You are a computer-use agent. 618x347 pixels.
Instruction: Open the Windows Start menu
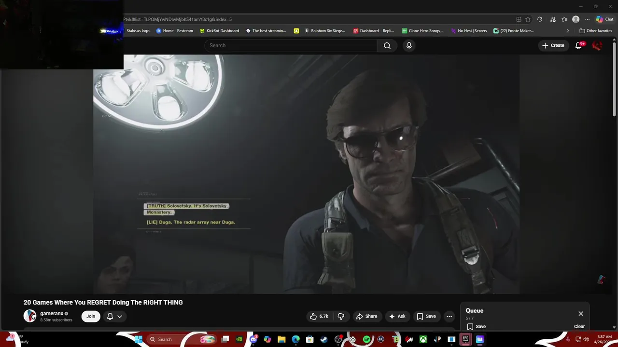(x=138, y=339)
